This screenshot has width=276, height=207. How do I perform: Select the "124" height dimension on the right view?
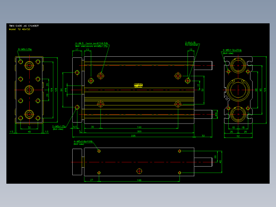(x=265, y=90)
